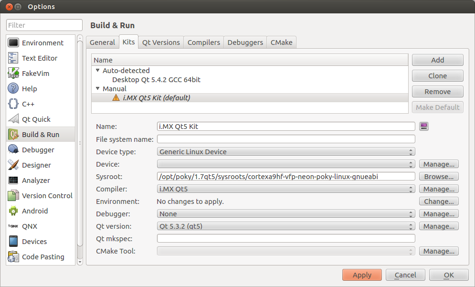Open the Version Control icon

click(13, 196)
